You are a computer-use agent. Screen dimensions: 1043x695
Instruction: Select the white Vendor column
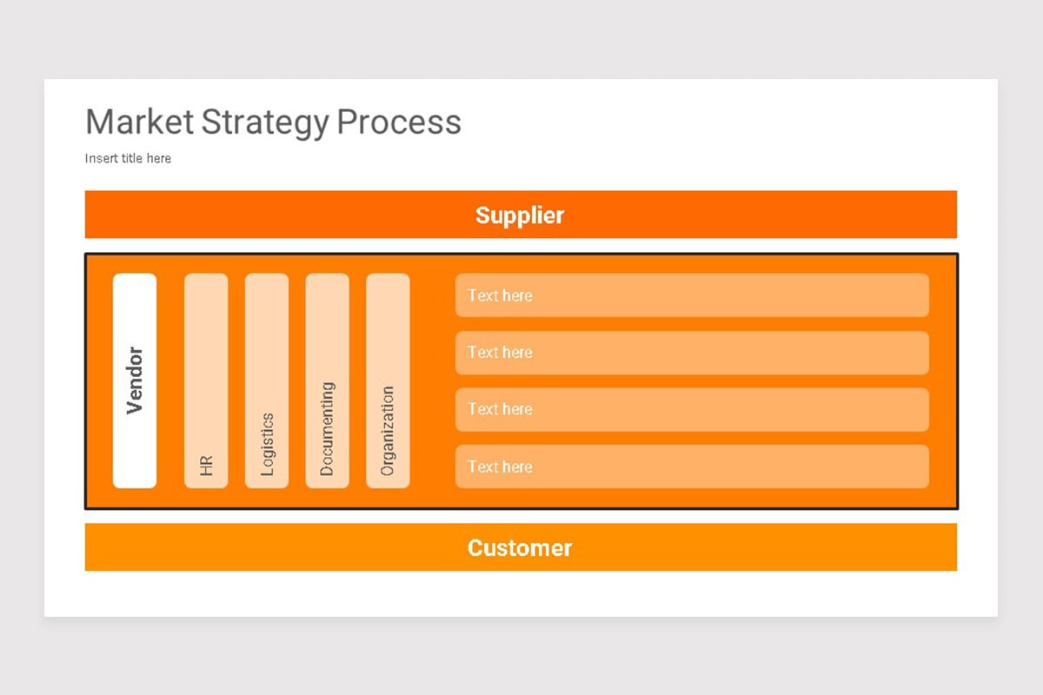pos(135,381)
